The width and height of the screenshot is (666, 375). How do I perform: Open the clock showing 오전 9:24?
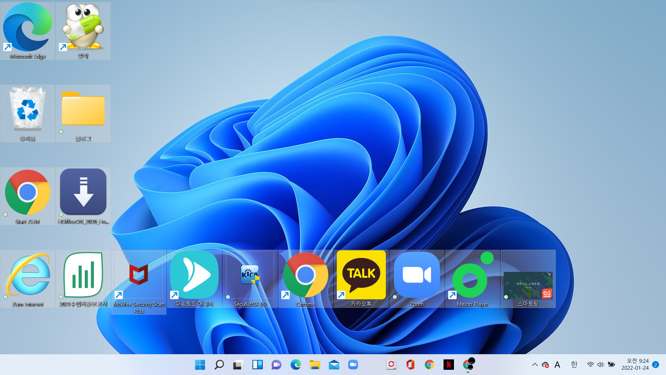[635, 365]
